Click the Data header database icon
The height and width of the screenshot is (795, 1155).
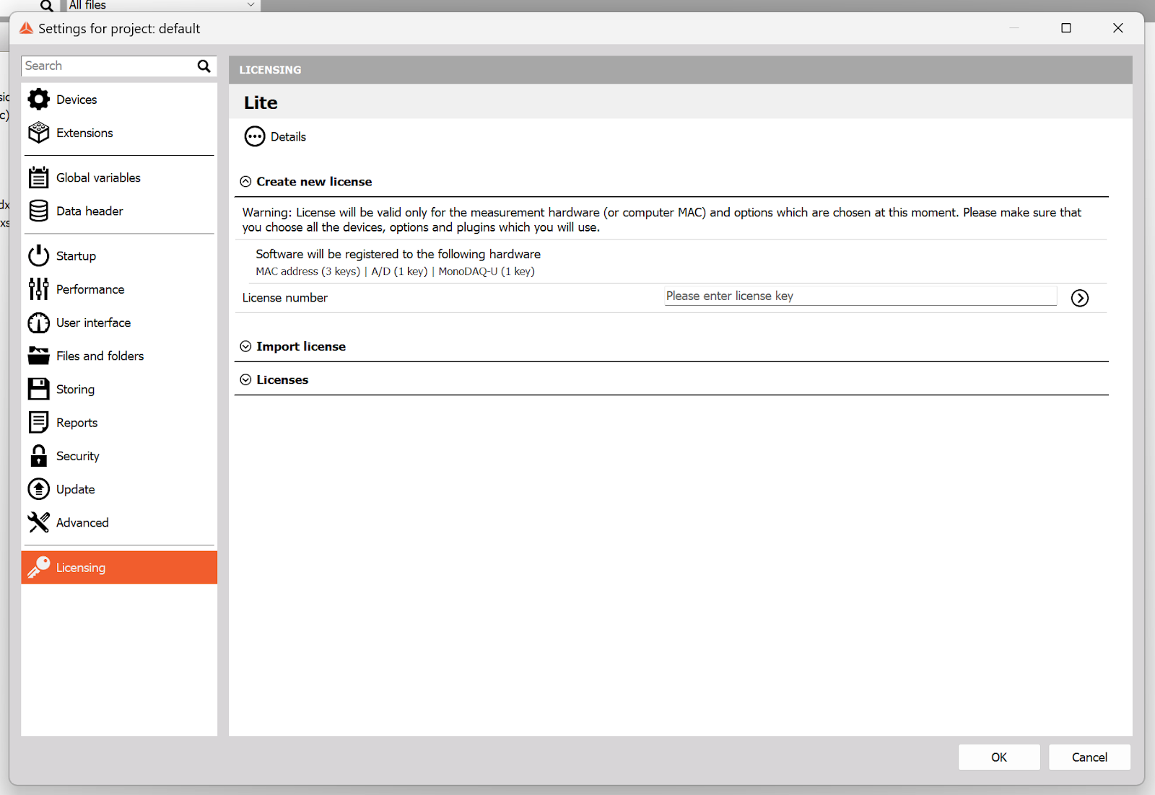(38, 211)
